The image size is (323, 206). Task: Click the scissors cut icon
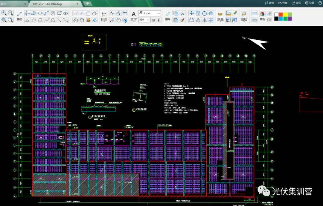pos(183,13)
